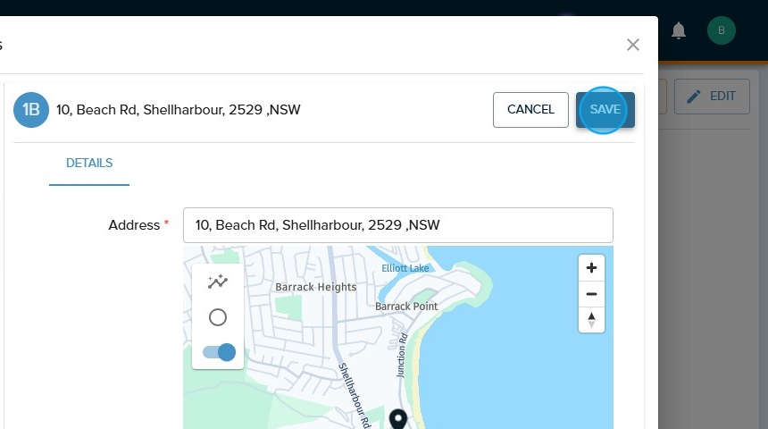Viewport: 768px width, 429px height.
Task: Open user profile avatar B
Action: (x=721, y=31)
